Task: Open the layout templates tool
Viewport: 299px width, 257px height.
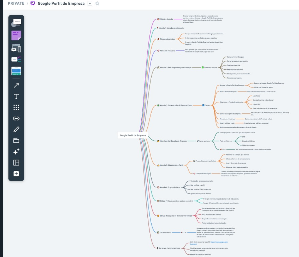Action: coord(16,163)
